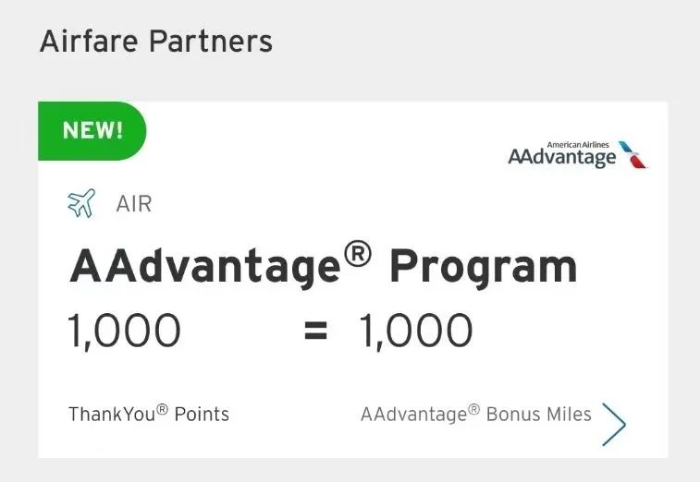The width and height of the screenshot is (700, 482).
Task: Click the Airfare Partners section heading
Action: [x=156, y=42]
